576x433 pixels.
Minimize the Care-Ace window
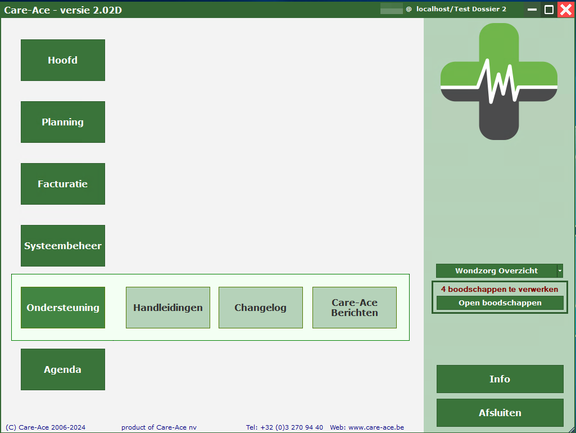pos(532,10)
